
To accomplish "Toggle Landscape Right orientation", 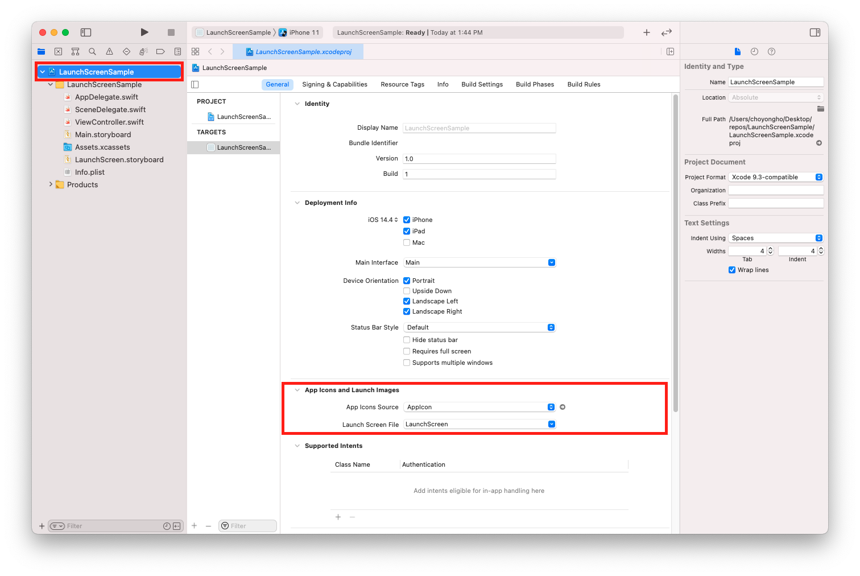I will click(407, 311).
